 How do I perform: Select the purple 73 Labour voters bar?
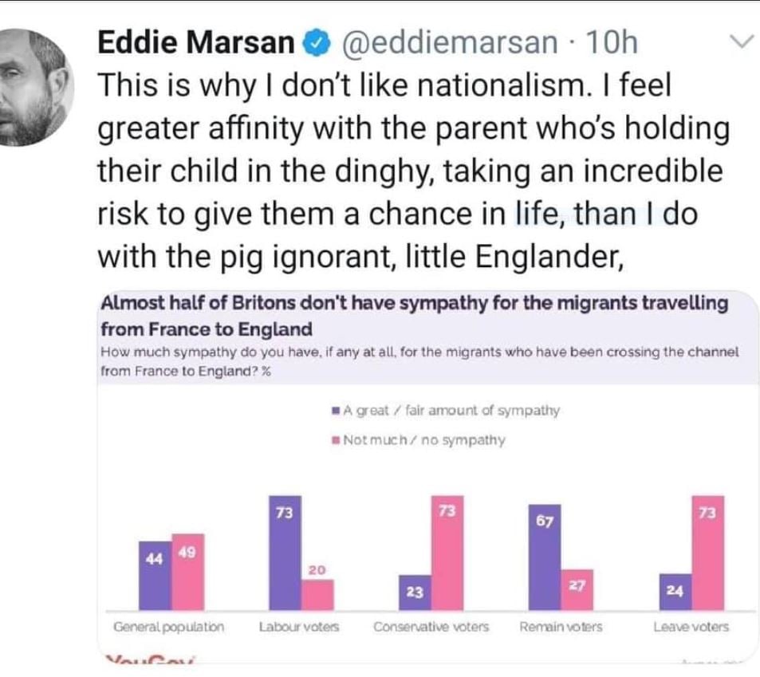tap(285, 553)
